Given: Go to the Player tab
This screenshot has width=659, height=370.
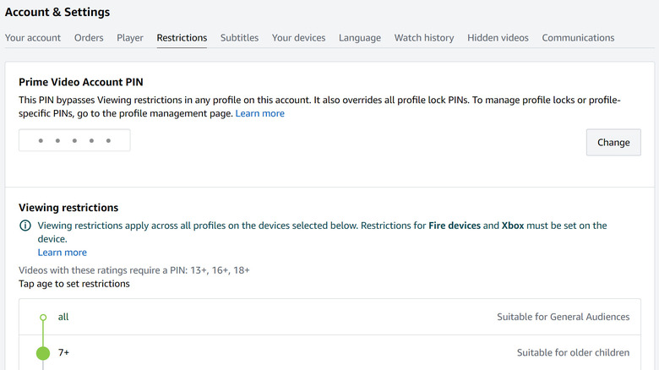Looking at the screenshot, I should 130,38.
